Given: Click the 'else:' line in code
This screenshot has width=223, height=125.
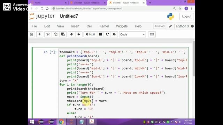Looking at the screenshot, I should 71,113.
